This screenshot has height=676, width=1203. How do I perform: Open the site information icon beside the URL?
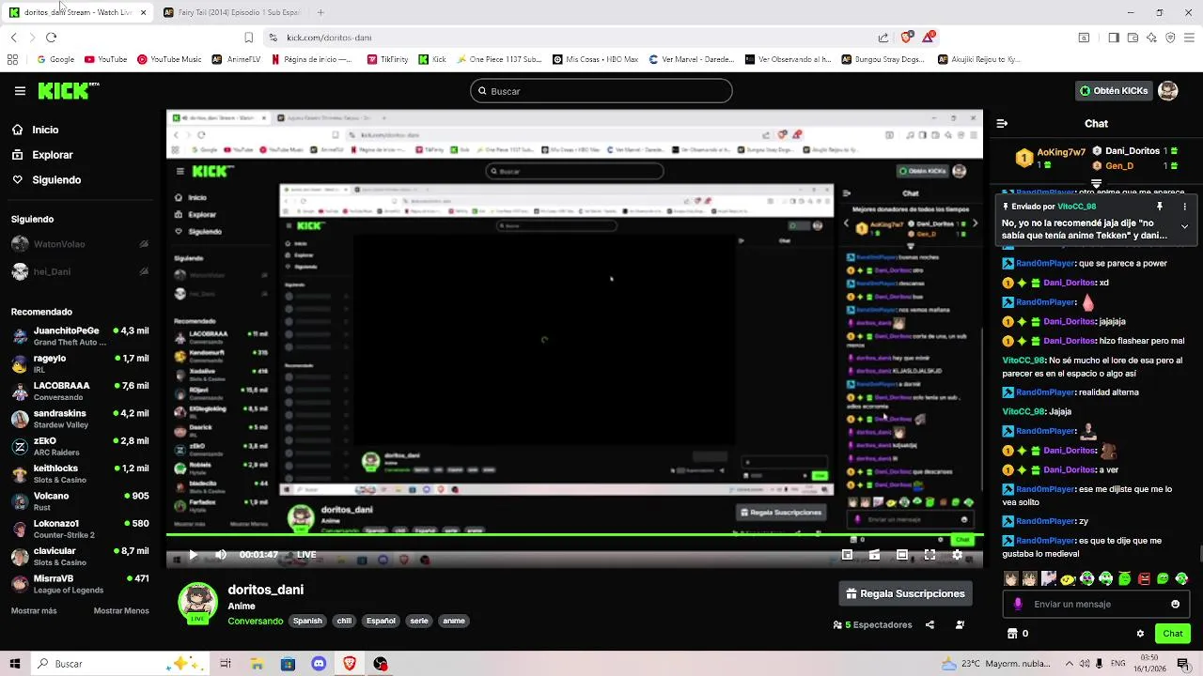coord(273,38)
